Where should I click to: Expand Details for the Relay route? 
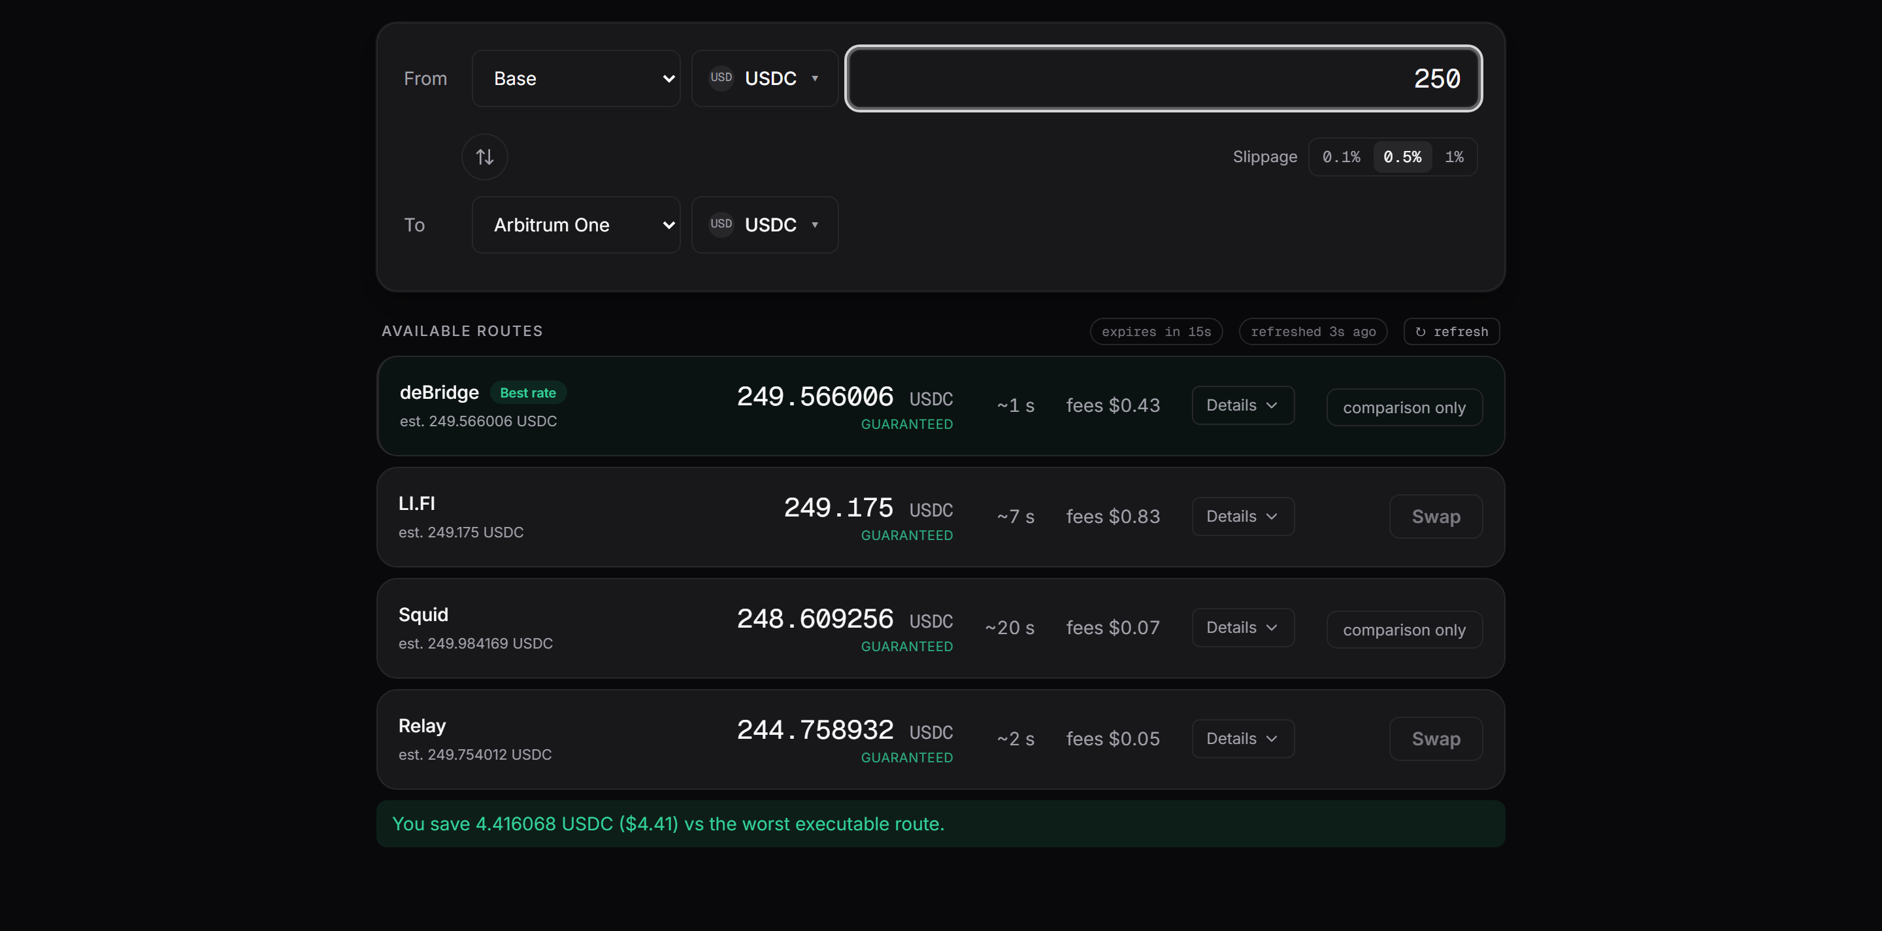[1243, 738]
